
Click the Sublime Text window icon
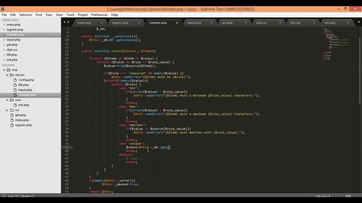pyautogui.click(x=2, y=9)
